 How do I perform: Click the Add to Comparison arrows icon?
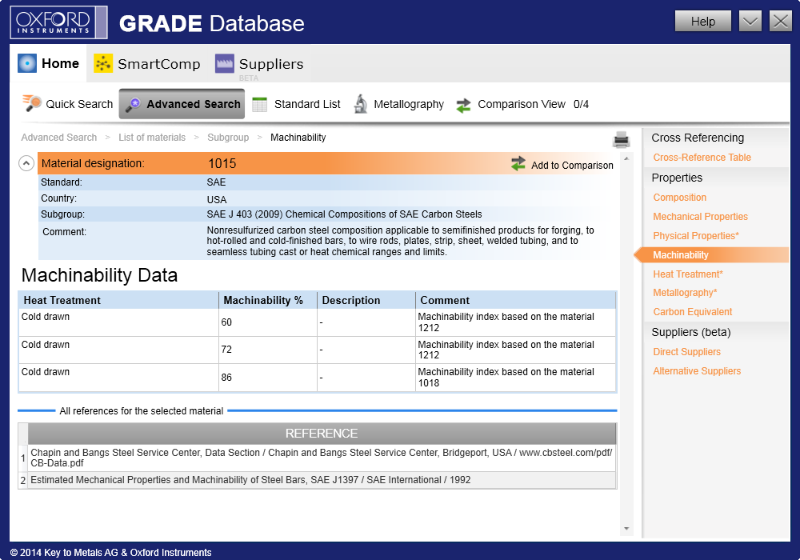pos(518,163)
